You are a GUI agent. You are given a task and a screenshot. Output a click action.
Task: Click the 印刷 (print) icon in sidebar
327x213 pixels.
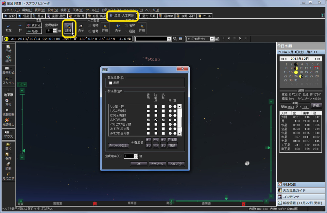tap(9, 166)
